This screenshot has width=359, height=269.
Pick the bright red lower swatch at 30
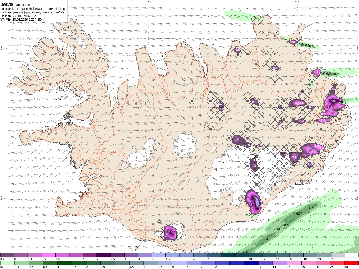[x=352, y=263]
